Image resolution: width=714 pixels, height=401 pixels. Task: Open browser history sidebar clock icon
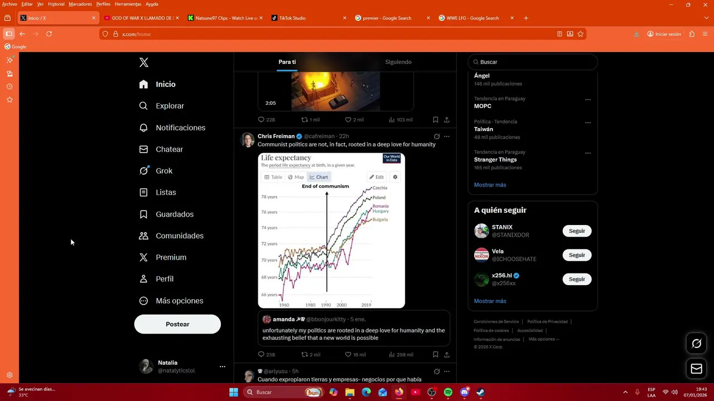point(9,87)
